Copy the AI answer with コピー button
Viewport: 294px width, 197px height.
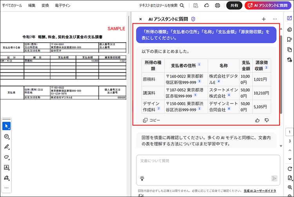[x=152, y=120]
